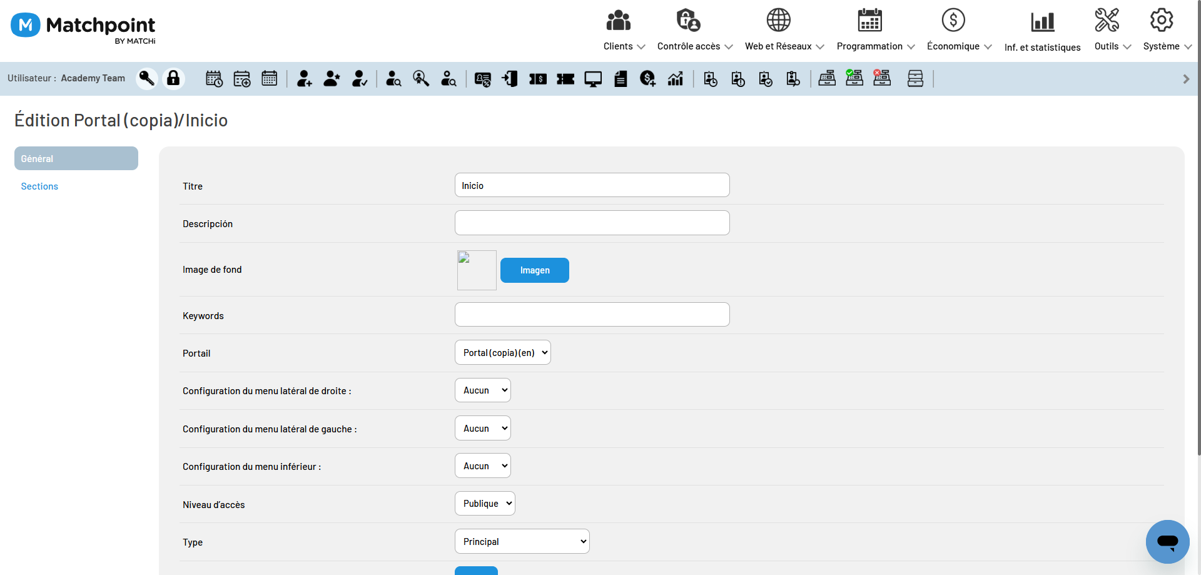1201x575 pixels.
Task: Click the plain ticket icon
Action: pyautogui.click(x=565, y=79)
